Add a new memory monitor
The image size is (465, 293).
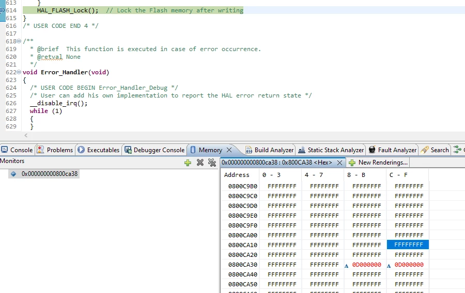tap(188, 162)
